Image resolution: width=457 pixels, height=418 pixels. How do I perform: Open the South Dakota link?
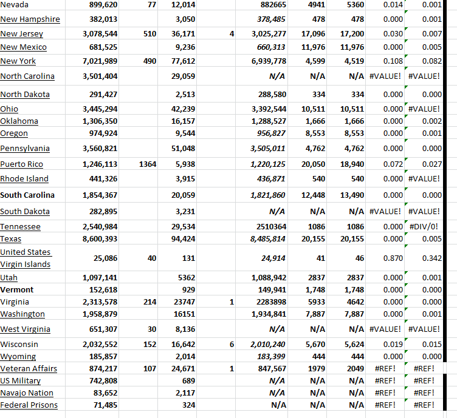click(x=25, y=212)
